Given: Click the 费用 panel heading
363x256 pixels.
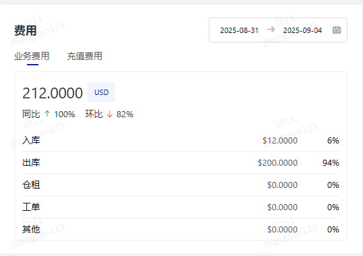Looking at the screenshot, I should 25,30.
